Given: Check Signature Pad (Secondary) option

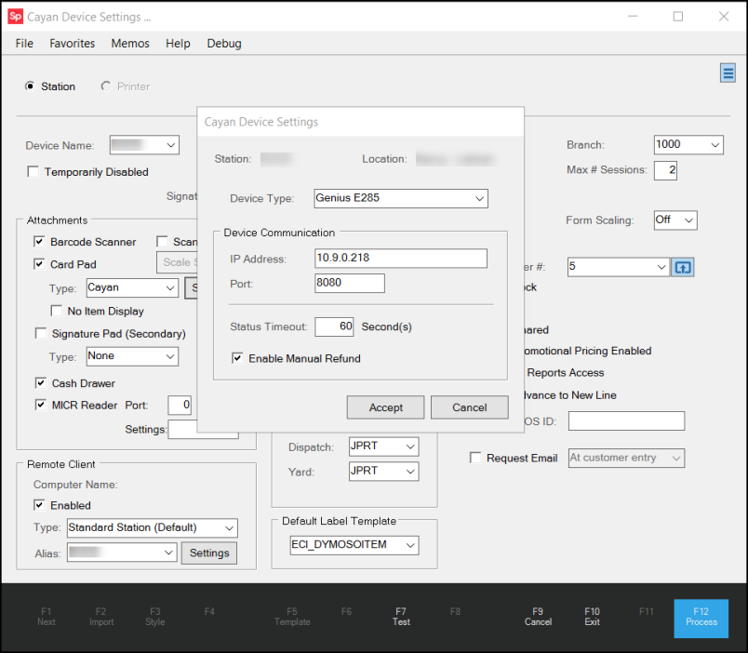Looking at the screenshot, I should (41, 333).
